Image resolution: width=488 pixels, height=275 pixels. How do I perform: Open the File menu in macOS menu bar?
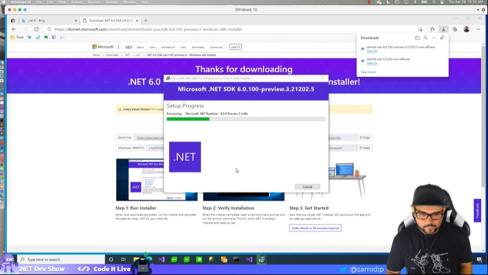pos(39,2)
